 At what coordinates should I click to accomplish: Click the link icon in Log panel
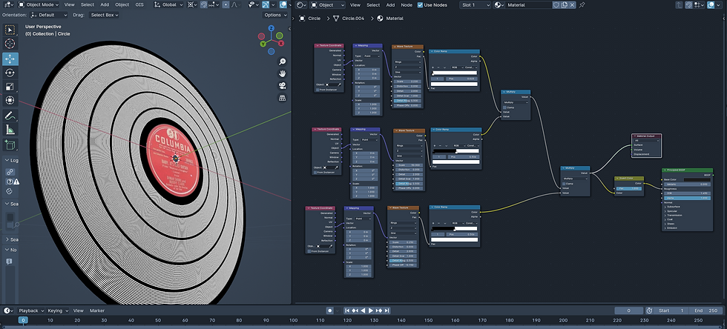click(x=10, y=172)
